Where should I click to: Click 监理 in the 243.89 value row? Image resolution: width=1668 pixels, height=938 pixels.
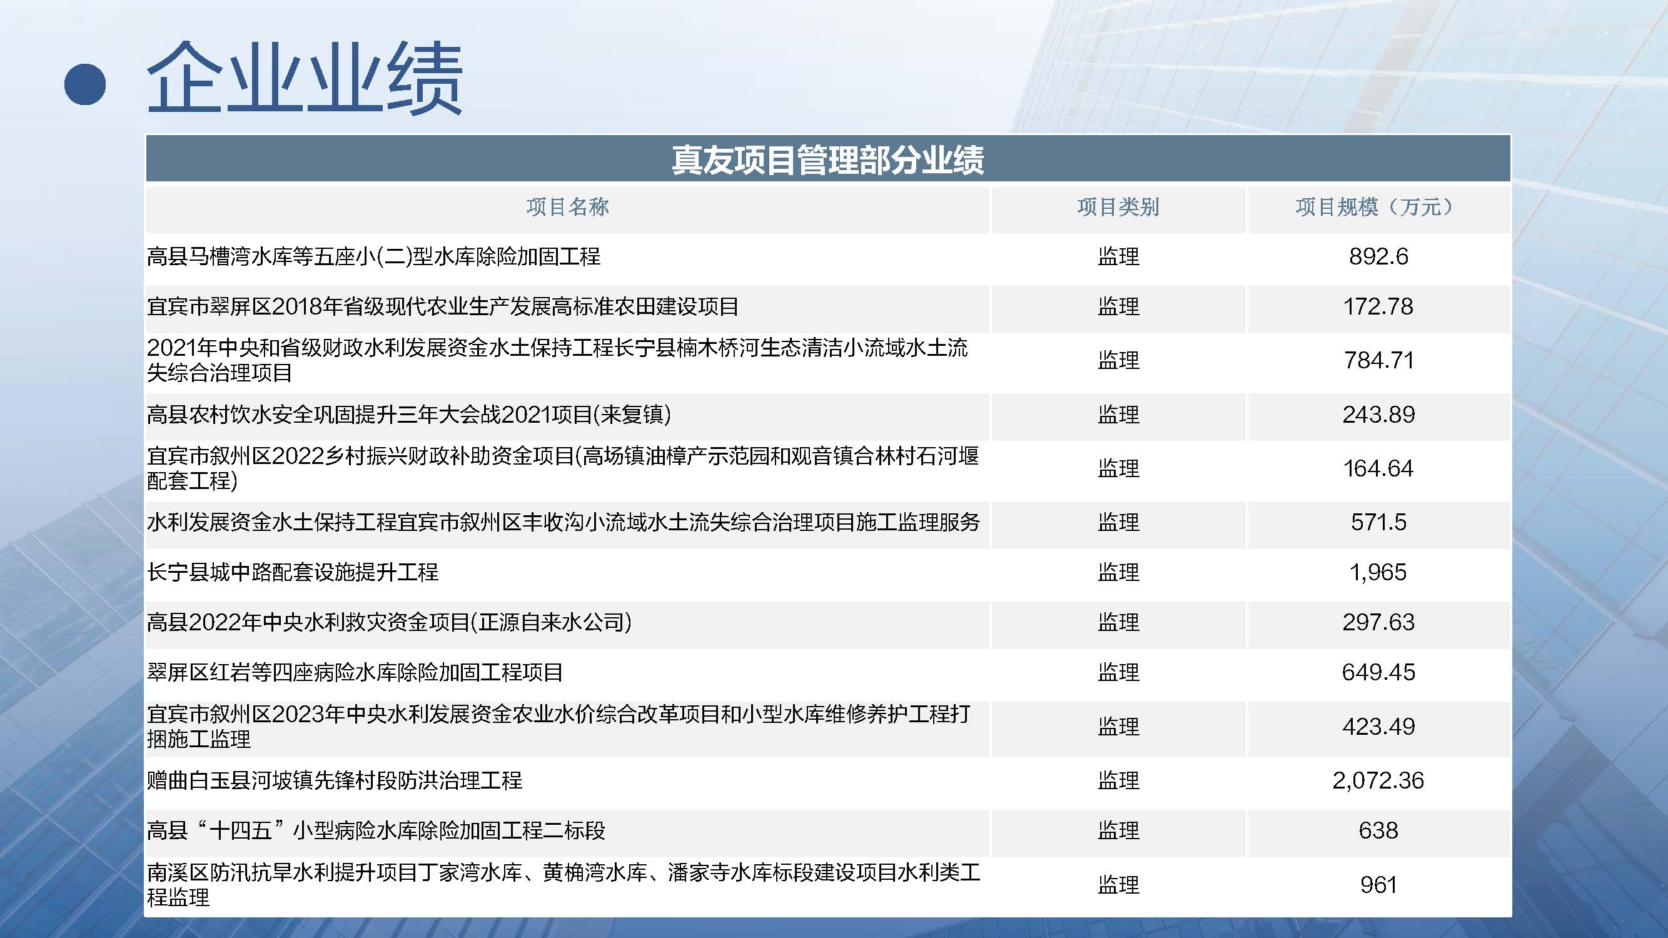click(1118, 415)
